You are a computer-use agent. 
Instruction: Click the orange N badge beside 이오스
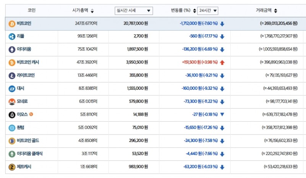[31, 114]
